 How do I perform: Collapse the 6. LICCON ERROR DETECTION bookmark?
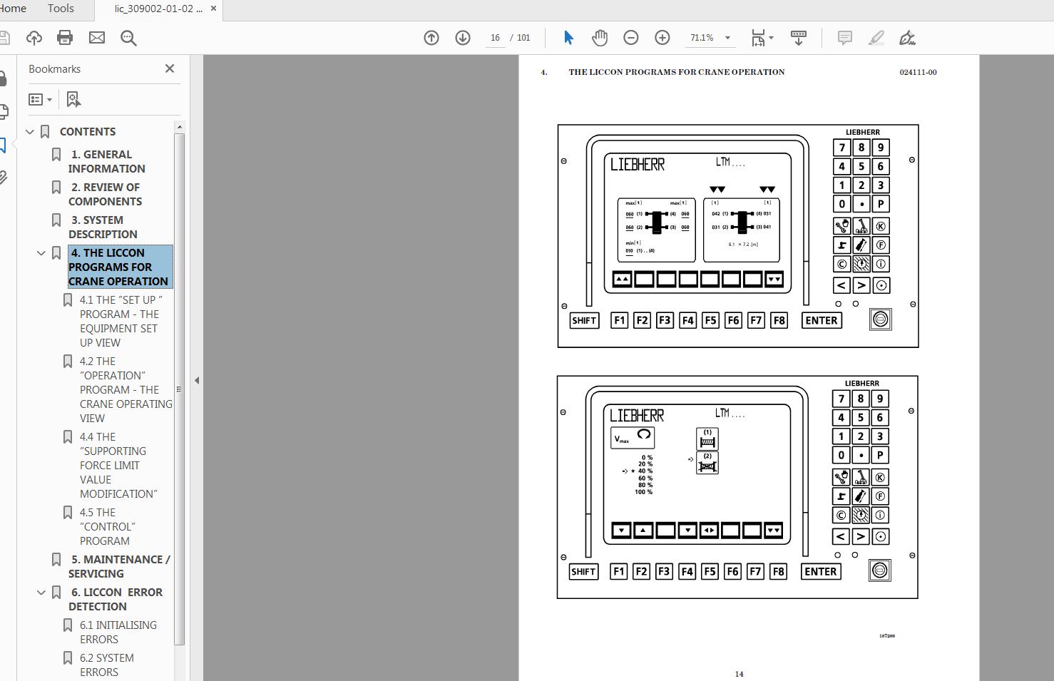coord(41,592)
